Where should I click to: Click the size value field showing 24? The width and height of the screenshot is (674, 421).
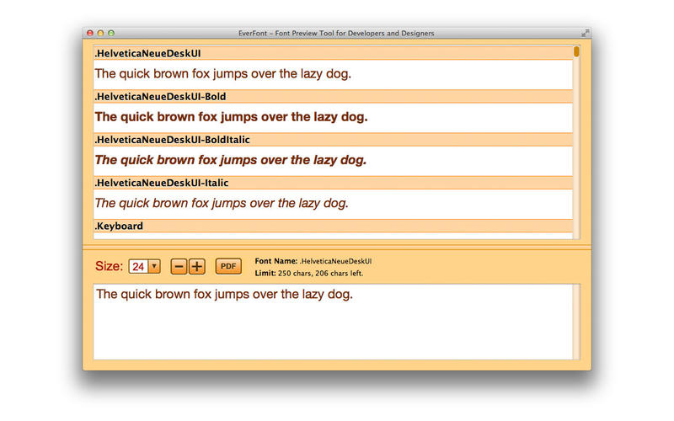[138, 266]
